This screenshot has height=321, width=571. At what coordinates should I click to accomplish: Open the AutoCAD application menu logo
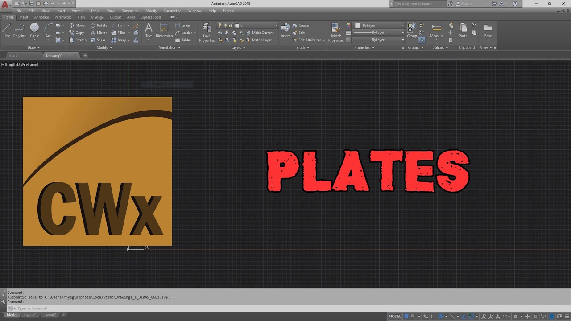click(5, 5)
